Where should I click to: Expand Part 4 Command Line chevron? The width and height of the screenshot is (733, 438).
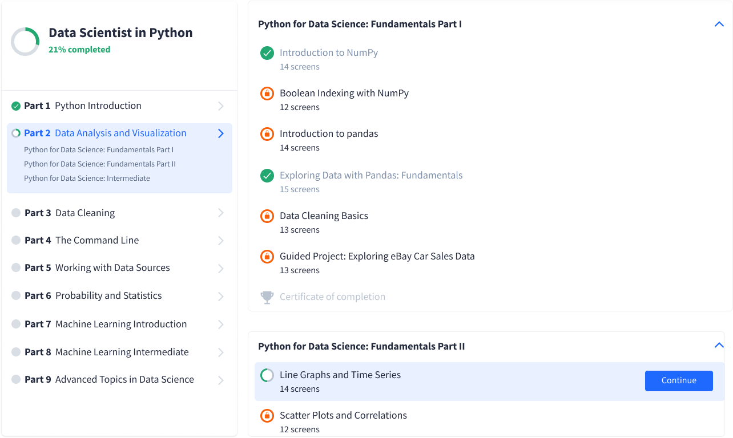pos(221,241)
